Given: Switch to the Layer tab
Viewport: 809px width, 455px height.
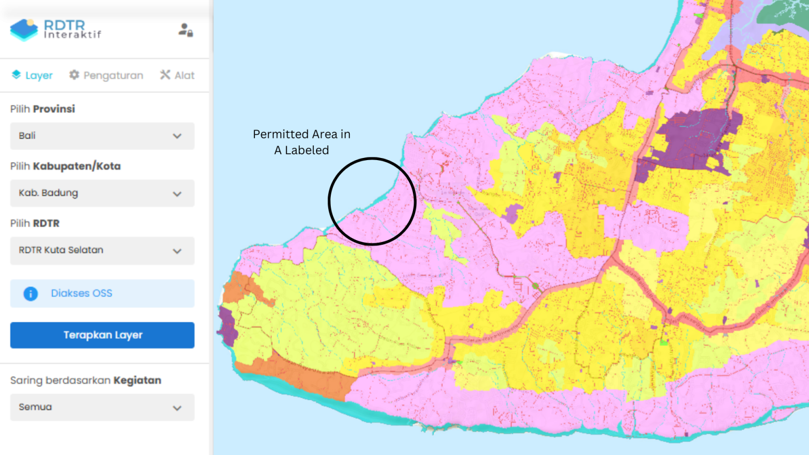Looking at the screenshot, I should [x=32, y=75].
